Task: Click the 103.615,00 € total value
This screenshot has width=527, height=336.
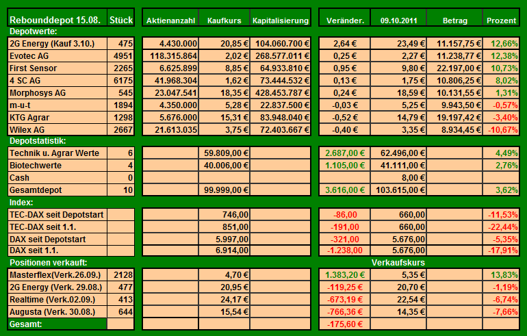Action: [398, 190]
